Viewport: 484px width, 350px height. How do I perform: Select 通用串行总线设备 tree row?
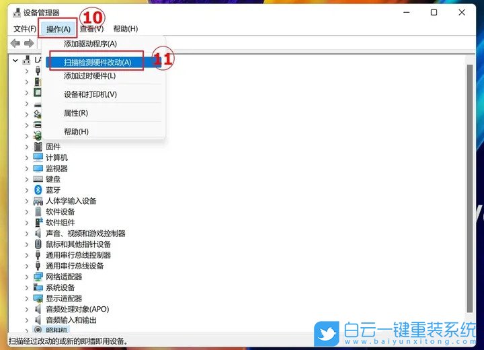(75, 266)
